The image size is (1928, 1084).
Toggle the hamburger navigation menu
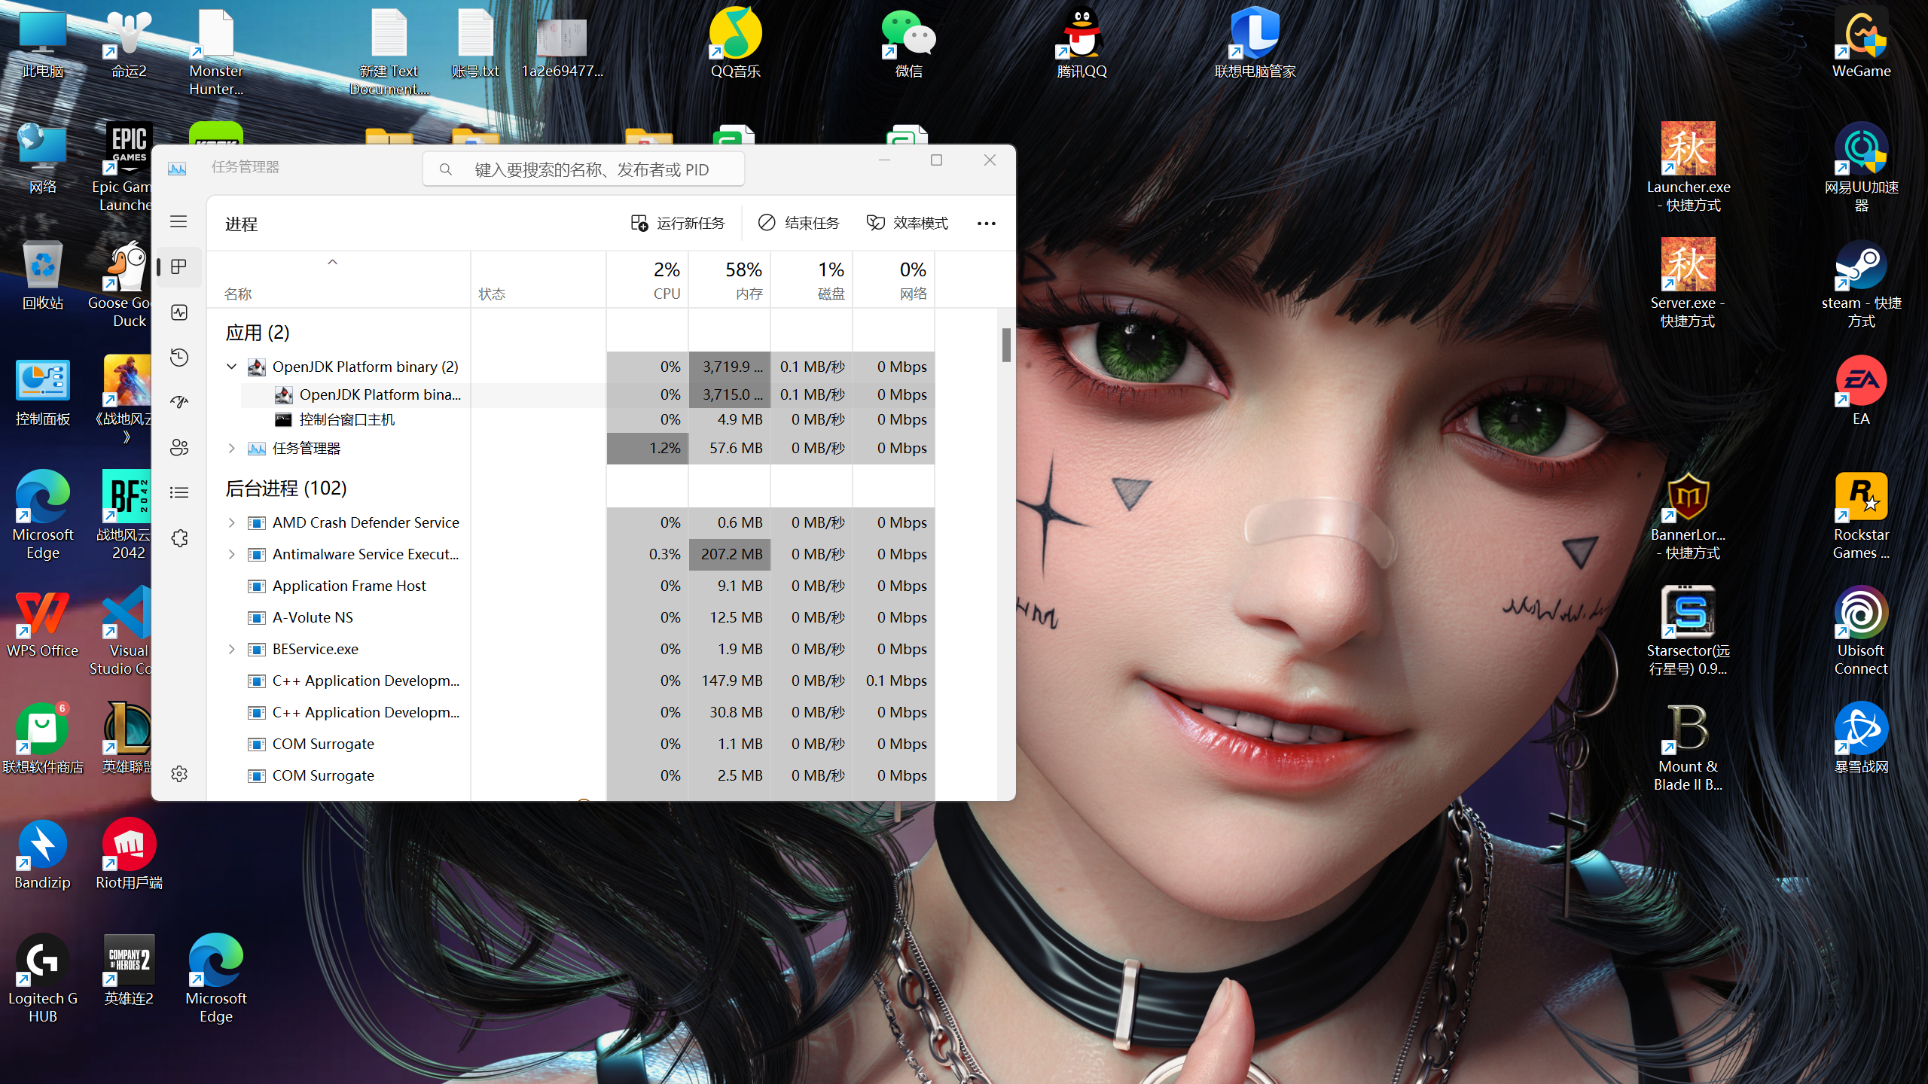point(178,221)
